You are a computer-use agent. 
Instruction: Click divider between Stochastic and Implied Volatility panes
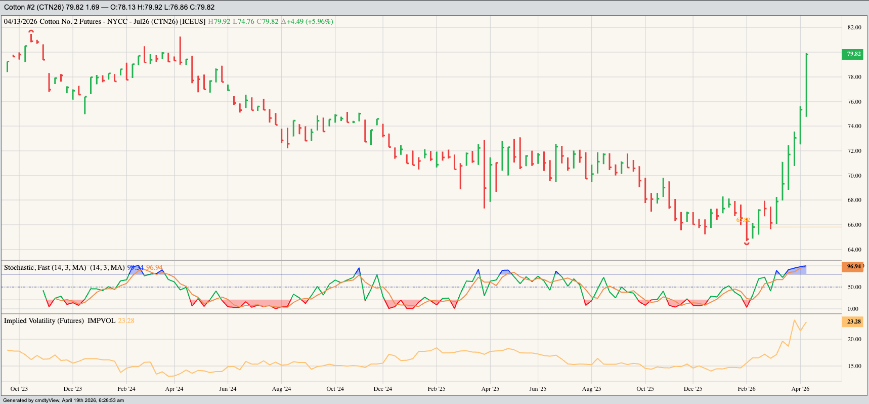click(421, 313)
